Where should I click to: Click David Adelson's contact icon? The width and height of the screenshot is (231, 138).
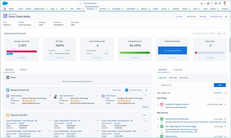point(8,96)
